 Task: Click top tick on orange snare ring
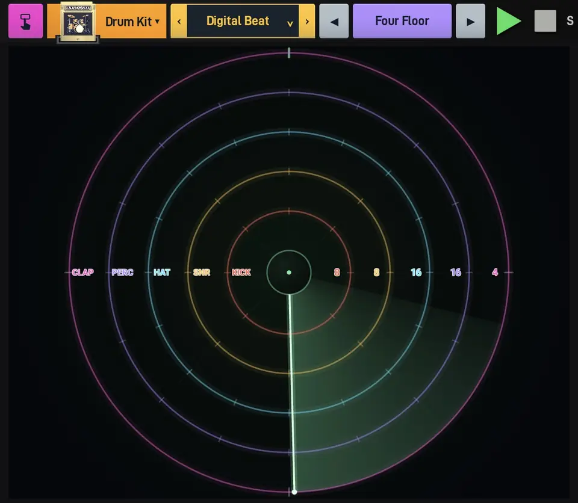289,171
